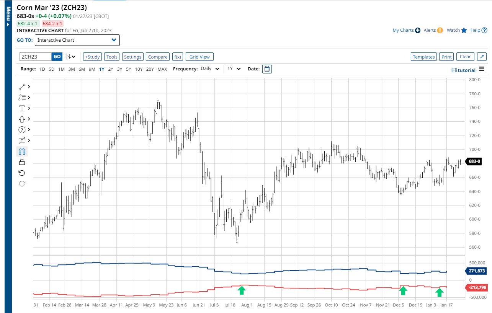
Task: Select the active 1Y range
Action: [101, 69]
